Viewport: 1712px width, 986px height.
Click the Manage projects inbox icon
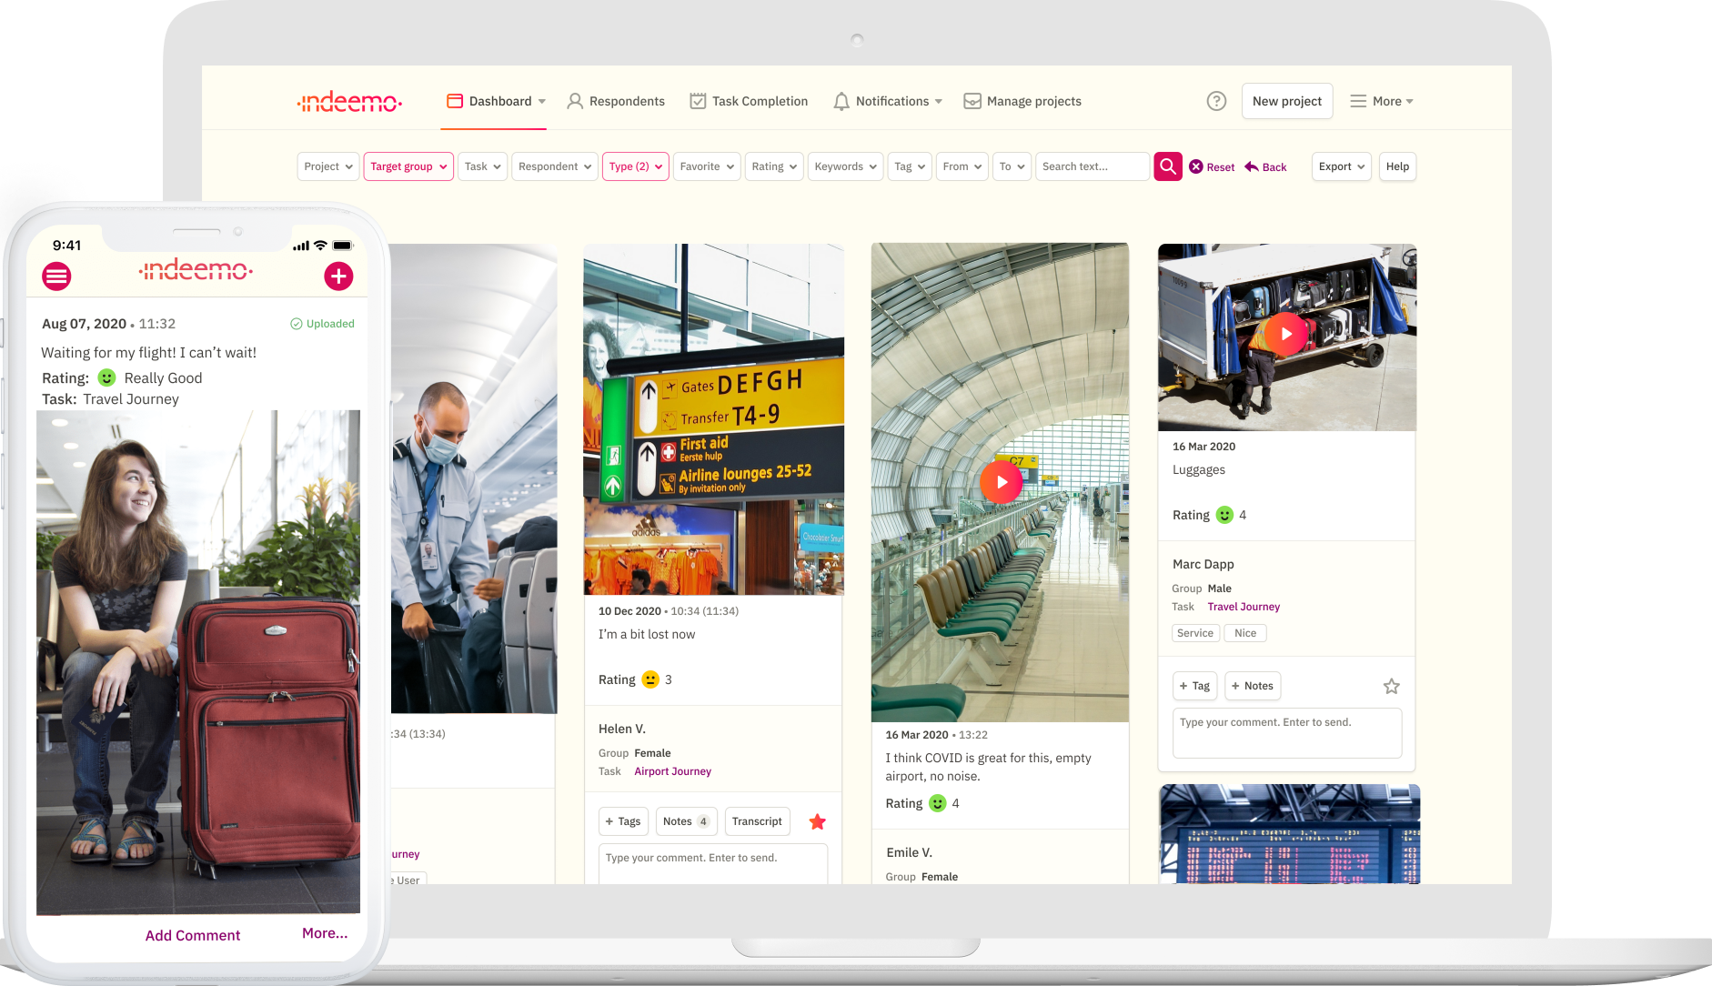click(972, 101)
